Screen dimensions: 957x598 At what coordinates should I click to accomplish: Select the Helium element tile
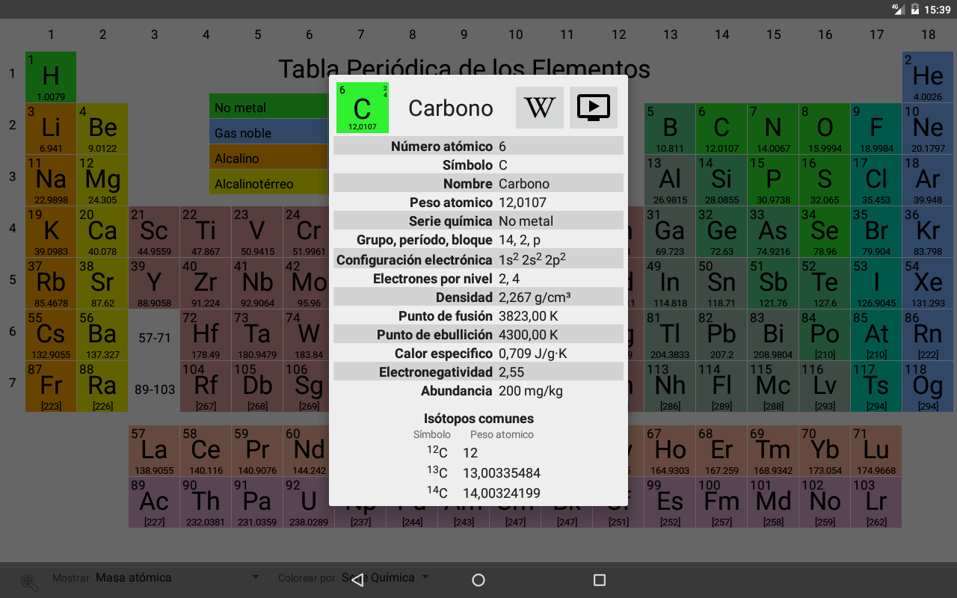coord(928,77)
